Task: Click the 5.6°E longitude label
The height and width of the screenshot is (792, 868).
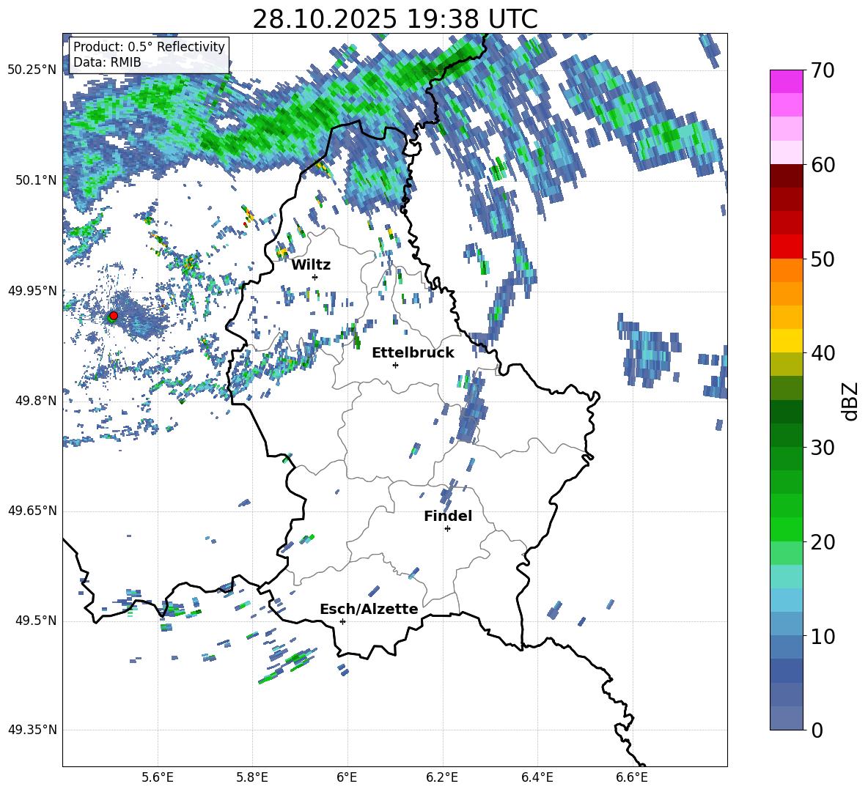Action: [158, 777]
